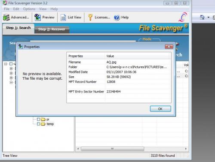This screenshot has width=215, height=162.
Task: Click OK in Properties dialog
Action: [160, 109]
